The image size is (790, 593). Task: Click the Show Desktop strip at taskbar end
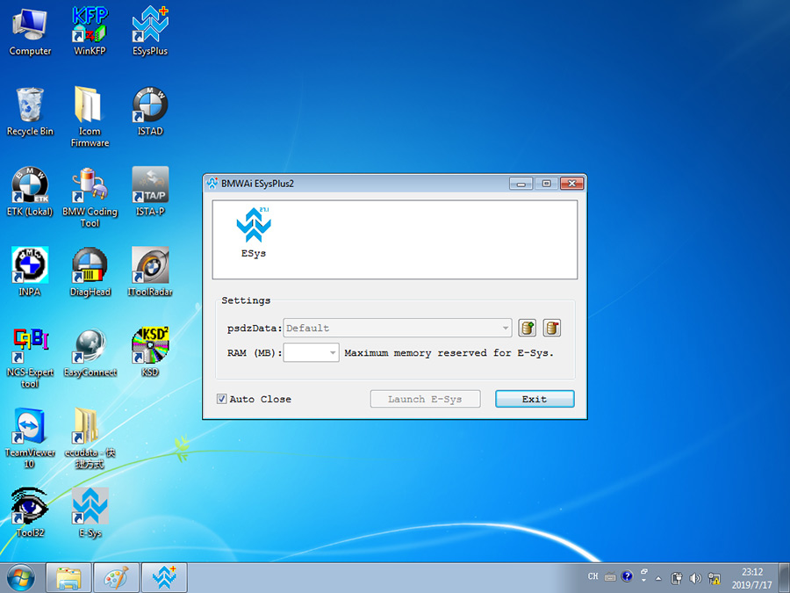click(x=785, y=578)
